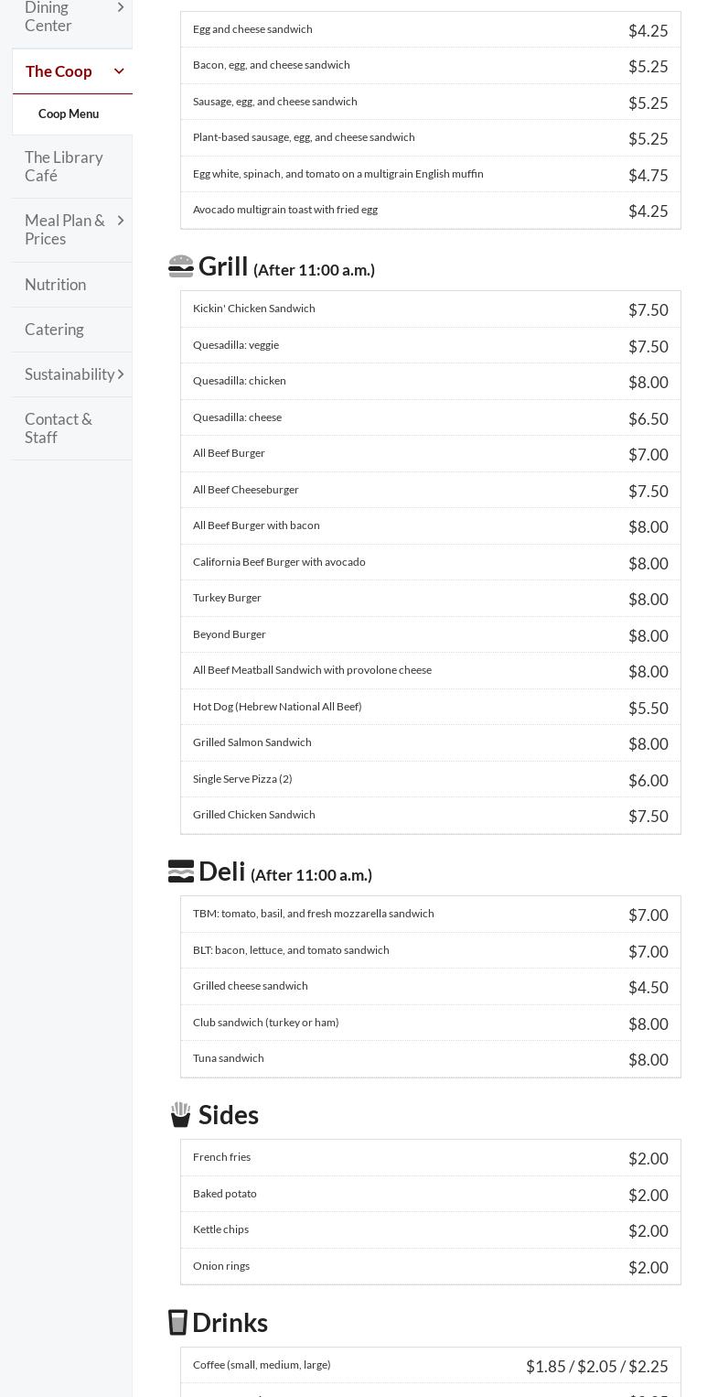Image resolution: width=718 pixels, height=1397 pixels.
Task: Select The Coop sidebar item
Action: 59,71
